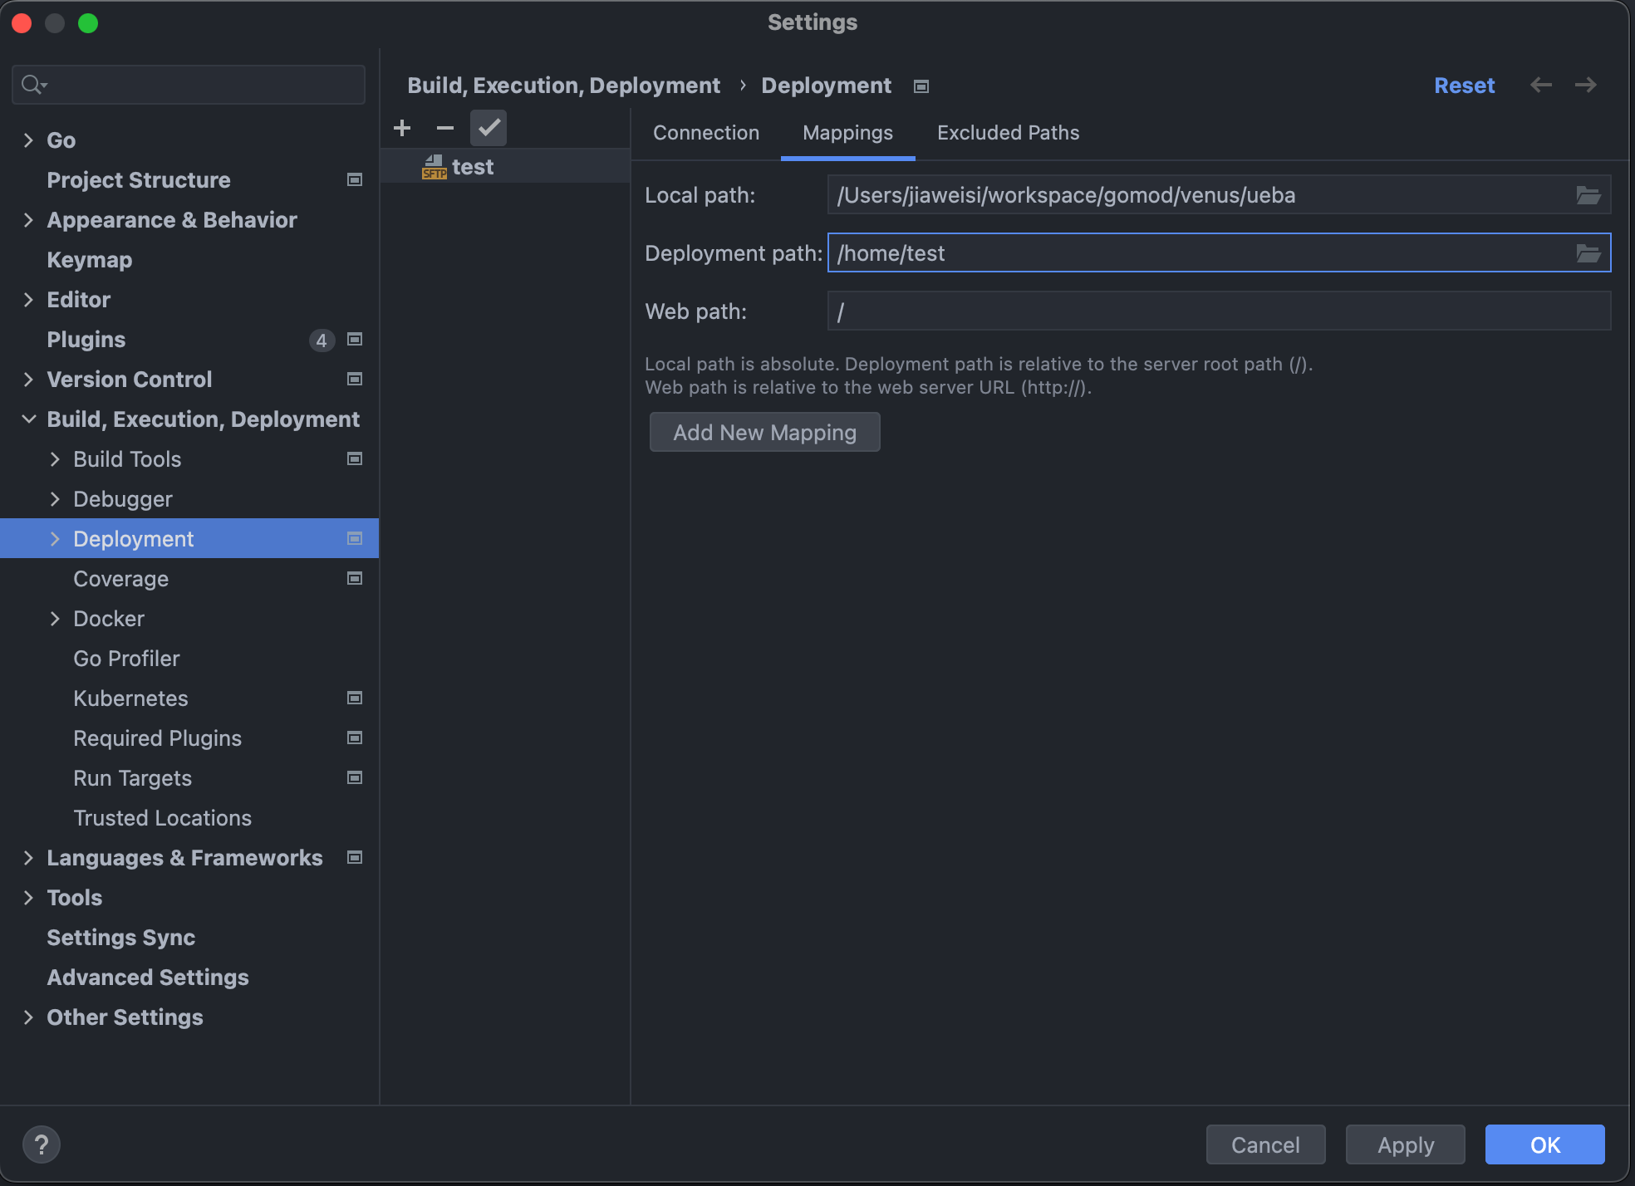
Task: Expand the Go settings section
Action: click(28, 140)
